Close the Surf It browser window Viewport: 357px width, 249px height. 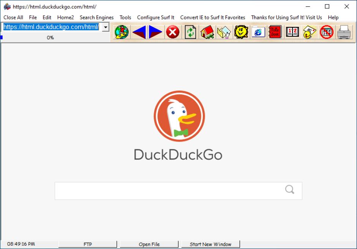[346, 6]
